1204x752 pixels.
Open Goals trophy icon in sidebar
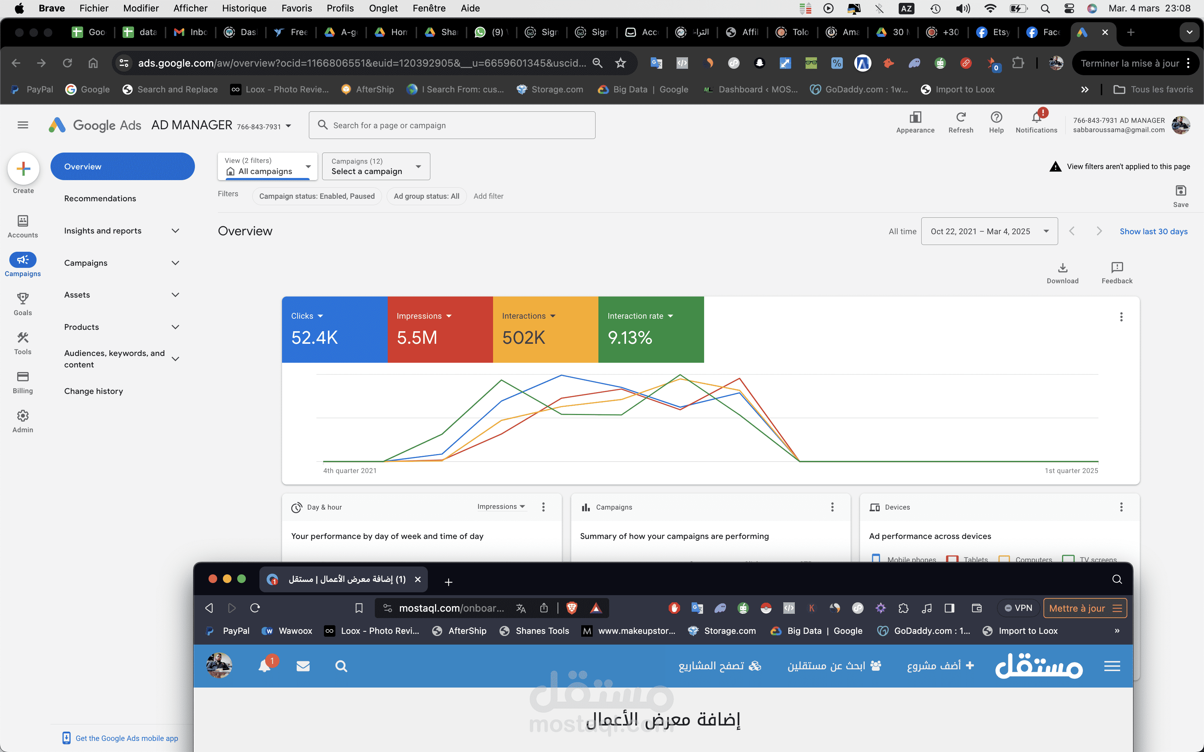tap(23, 298)
